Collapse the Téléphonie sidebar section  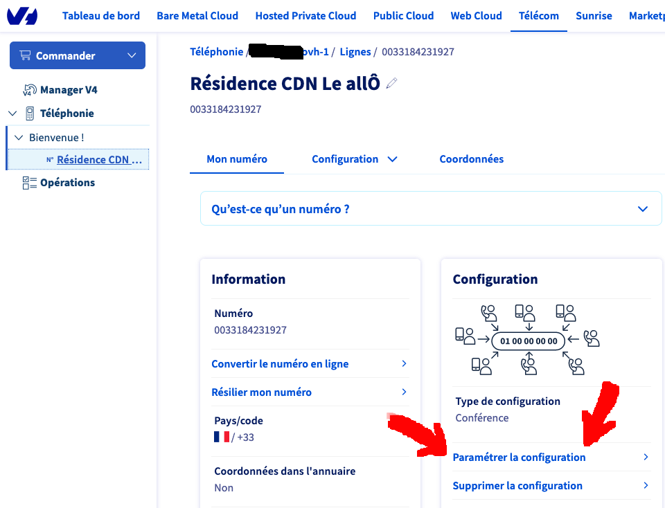(12, 113)
